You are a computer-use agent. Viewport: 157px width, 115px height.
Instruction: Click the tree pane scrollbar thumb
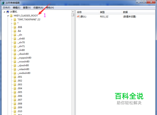pos(73,15)
